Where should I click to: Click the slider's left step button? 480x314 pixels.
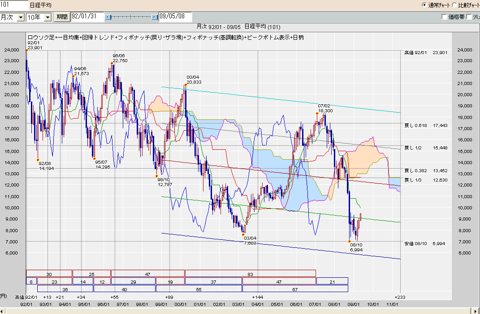click(x=108, y=17)
